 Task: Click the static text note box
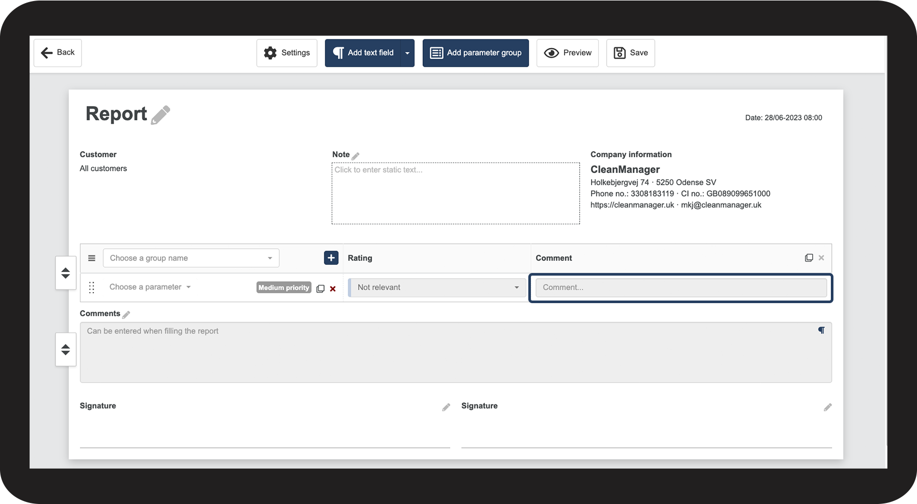(456, 194)
